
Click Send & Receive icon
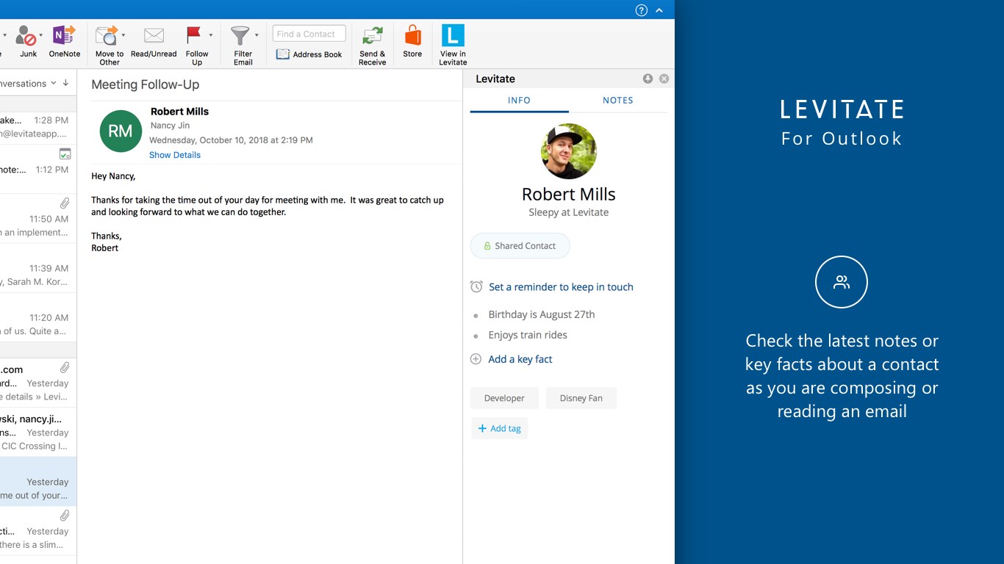coord(373,36)
